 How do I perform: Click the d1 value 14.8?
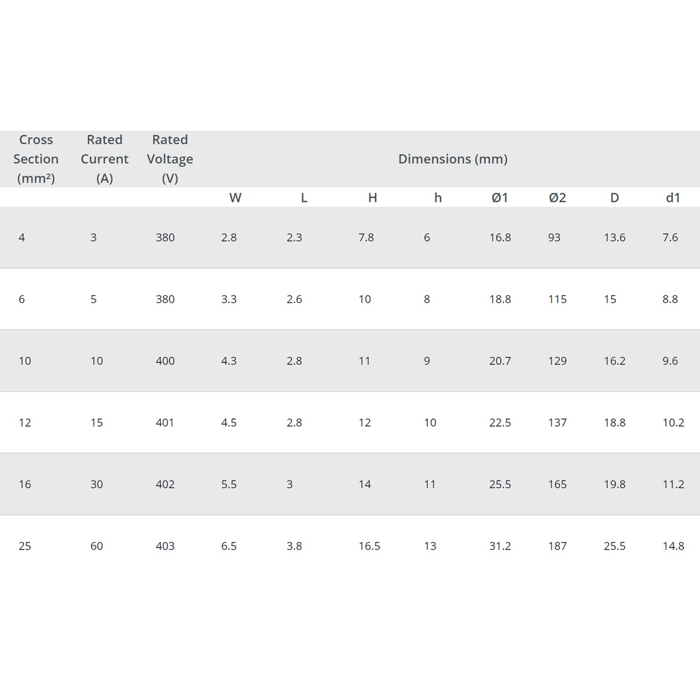click(673, 546)
